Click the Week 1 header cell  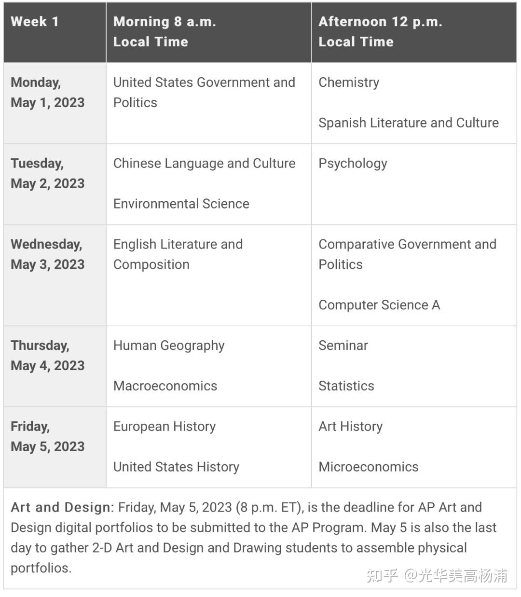[x=55, y=32]
